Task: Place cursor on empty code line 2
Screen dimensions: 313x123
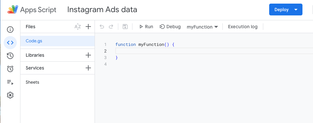Action: tap(214, 51)
